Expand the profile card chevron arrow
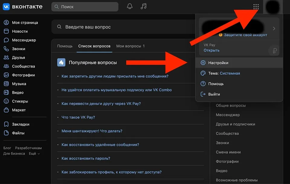Screen dimensions: 290x184 pos(274,29)
